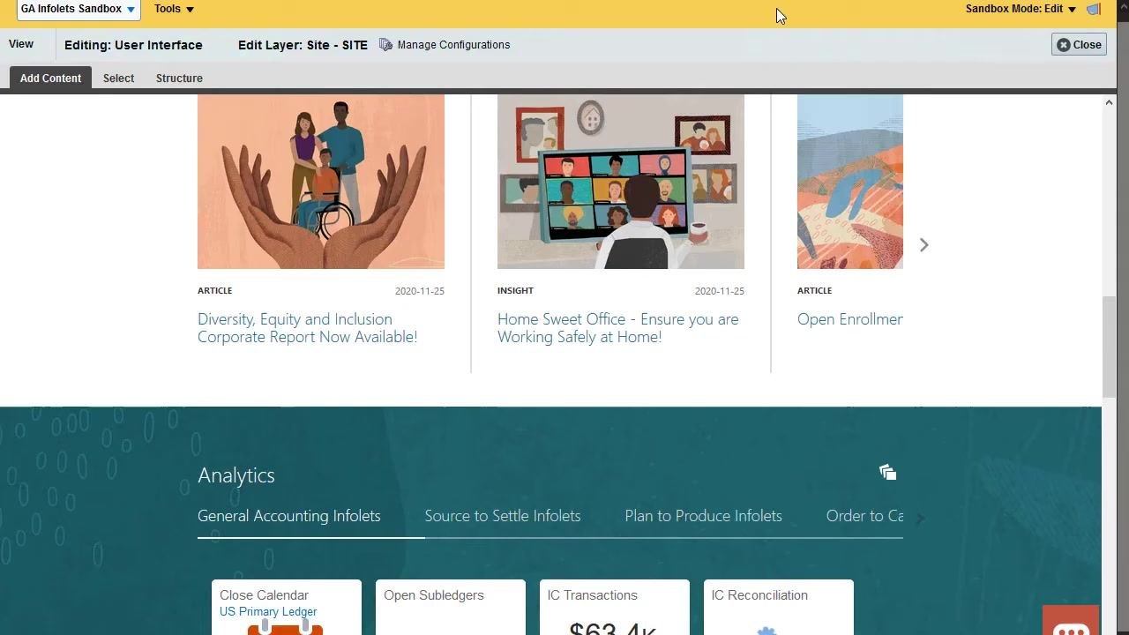Image resolution: width=1129 pixels, height=635 pixels.
Task: Open the Diversity, Equity and Inclusion report article
Action: [307, 328]
